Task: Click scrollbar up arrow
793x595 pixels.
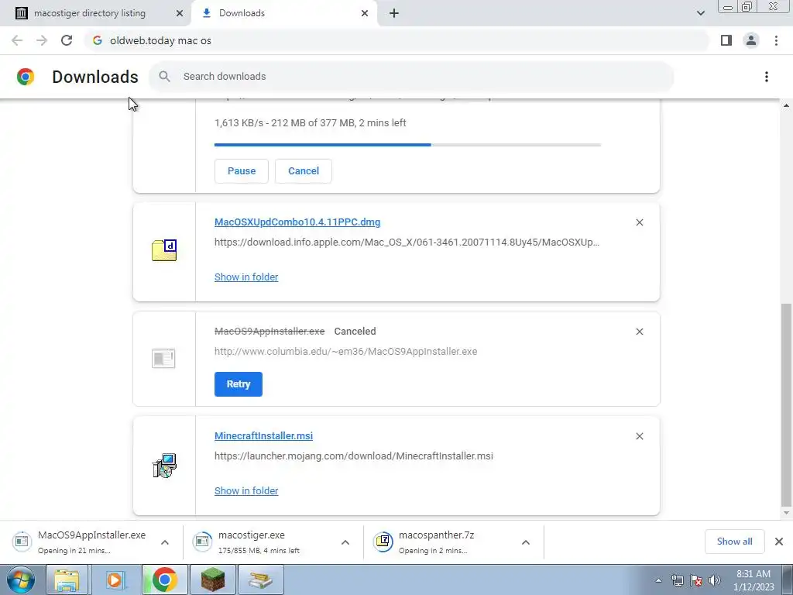Action: 786,105
